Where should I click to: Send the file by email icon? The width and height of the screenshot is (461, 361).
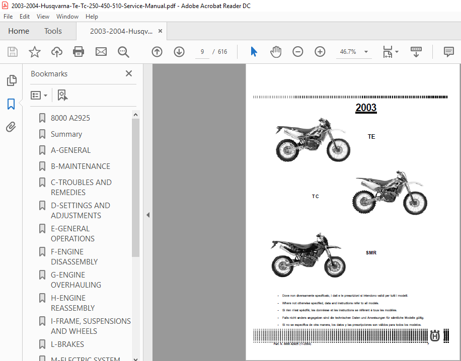coord(101,52)
